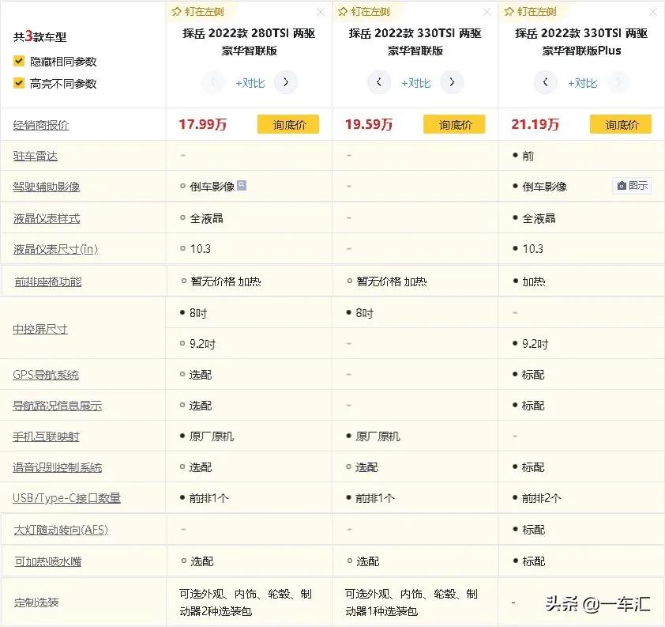665x627 pixels.
Task: Click the left arrow in the 330TSI column header
Action: pyautogui.click(x=379, y=82)
